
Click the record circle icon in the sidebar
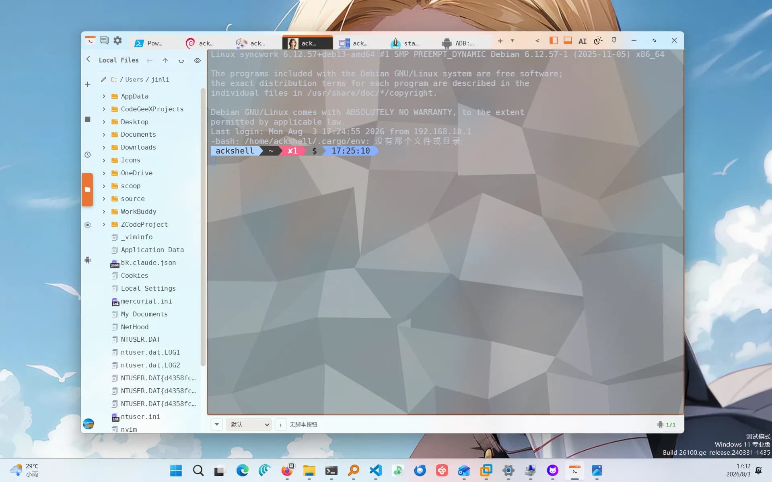point(88,225)
